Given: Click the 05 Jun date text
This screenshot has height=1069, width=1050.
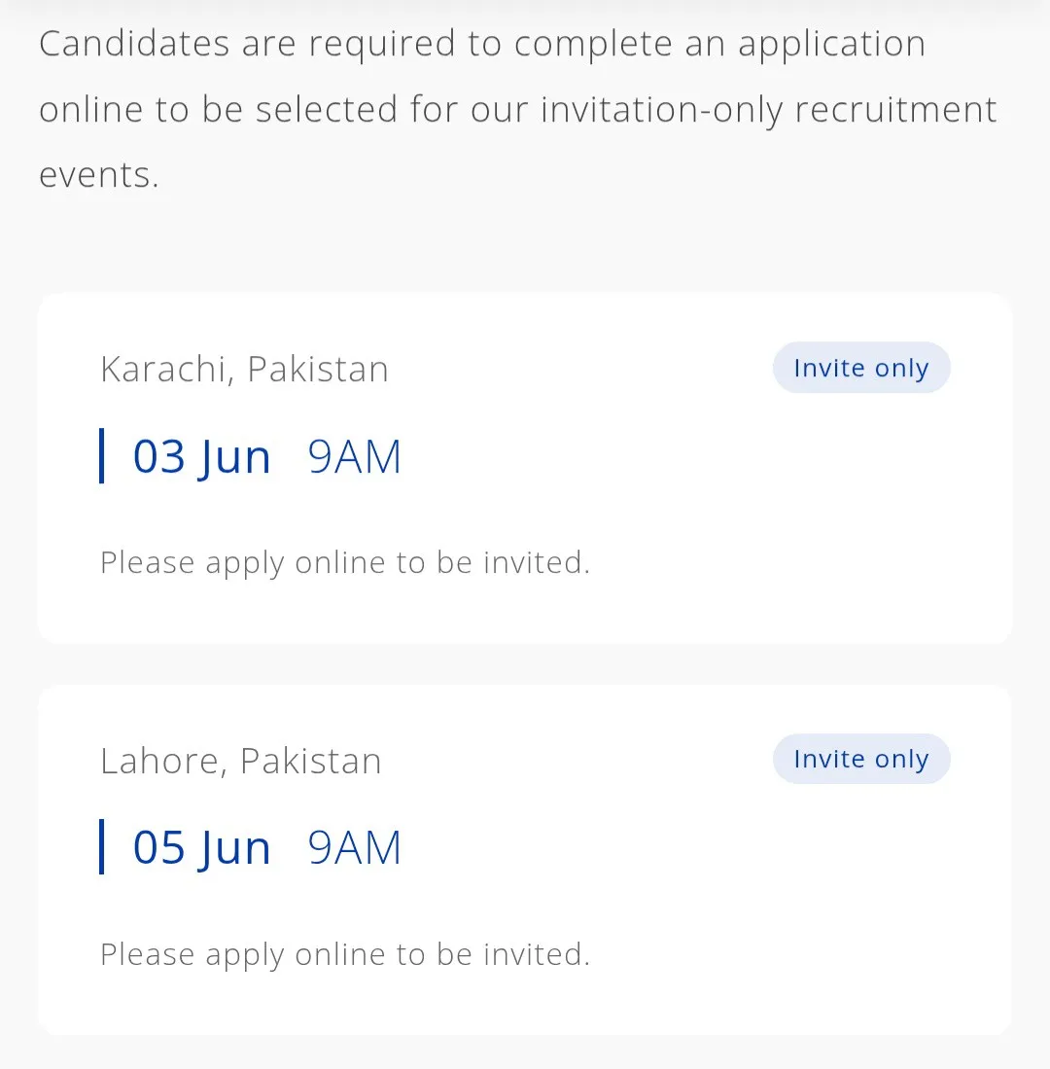Looking at the screenshot, I should (x=201, y=848).
